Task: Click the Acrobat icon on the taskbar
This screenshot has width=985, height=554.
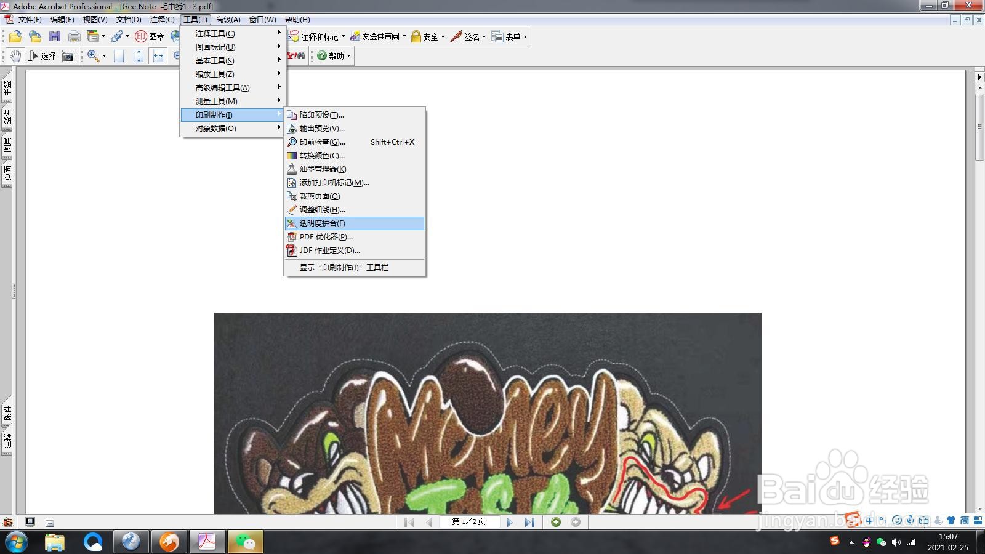Action: [207, 542]
